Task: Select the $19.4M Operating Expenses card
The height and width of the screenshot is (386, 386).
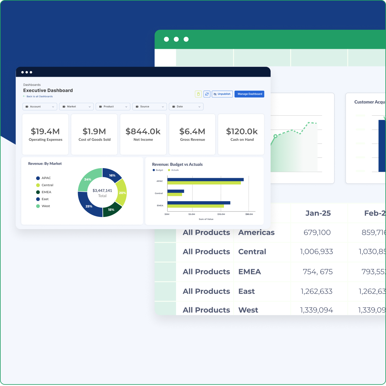Action: 46,134
